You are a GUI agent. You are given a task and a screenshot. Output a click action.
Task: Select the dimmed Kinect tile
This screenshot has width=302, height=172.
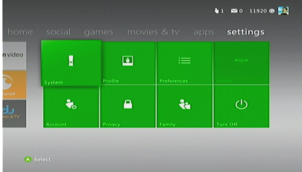point(241,63)
